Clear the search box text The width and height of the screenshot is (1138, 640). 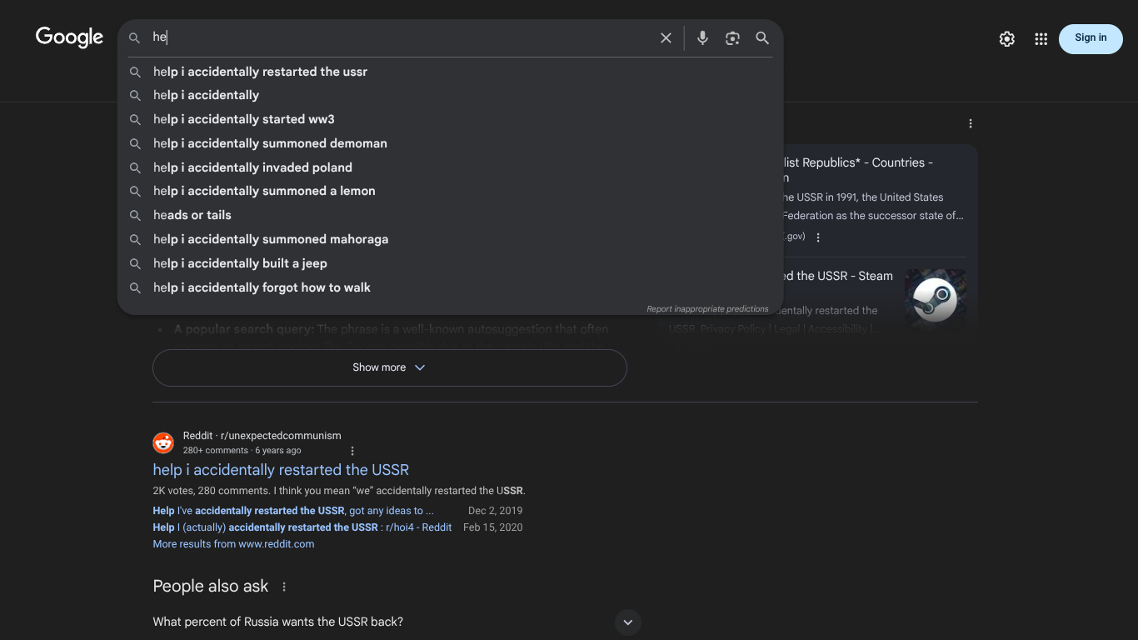point(666,38)
